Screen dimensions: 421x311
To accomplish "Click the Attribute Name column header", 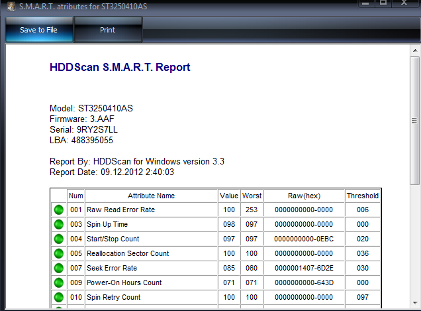I will [x=151, y=196].
